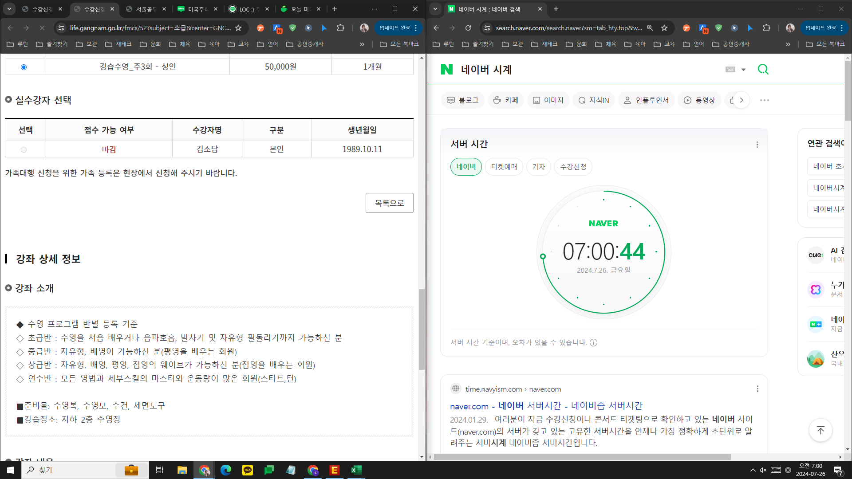This screenshot has width=852, height=479.
Task: Expand the dropdown arrow next to keyboard icon
Action: [x=743, y=70]
